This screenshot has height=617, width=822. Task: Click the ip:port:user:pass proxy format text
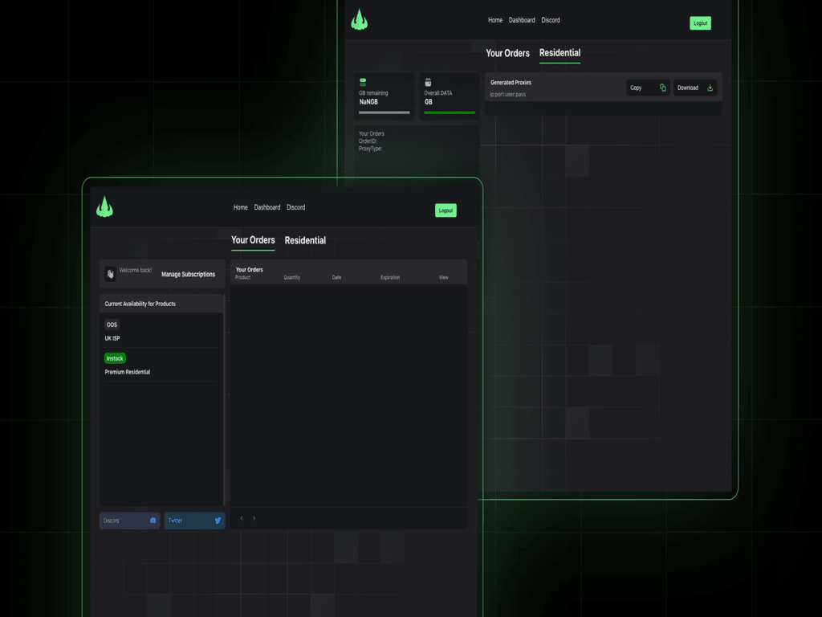coord(507,95)
